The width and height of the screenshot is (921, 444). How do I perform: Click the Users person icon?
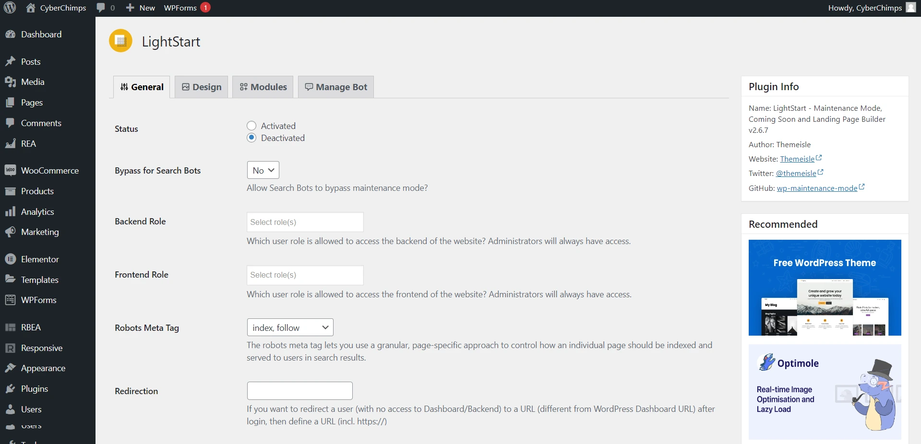point(11,409)
